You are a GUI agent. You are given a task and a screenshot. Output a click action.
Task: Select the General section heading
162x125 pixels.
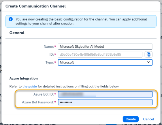pyautogui.click(x=17, y=33)
